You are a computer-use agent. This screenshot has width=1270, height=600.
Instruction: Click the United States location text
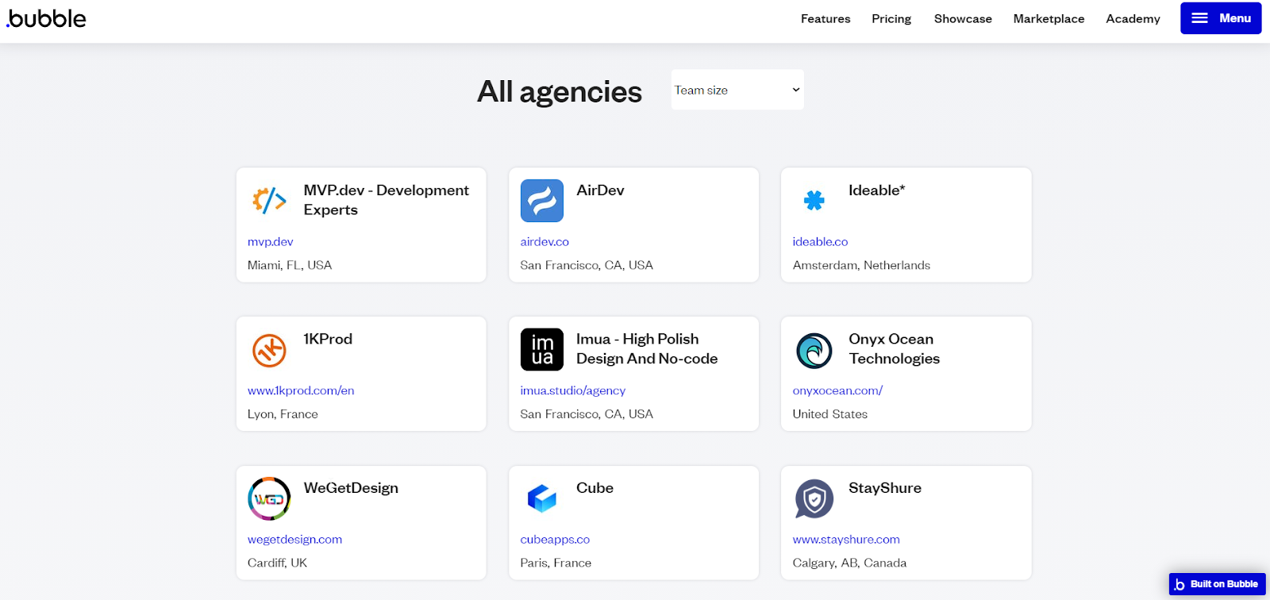point(830,414)
